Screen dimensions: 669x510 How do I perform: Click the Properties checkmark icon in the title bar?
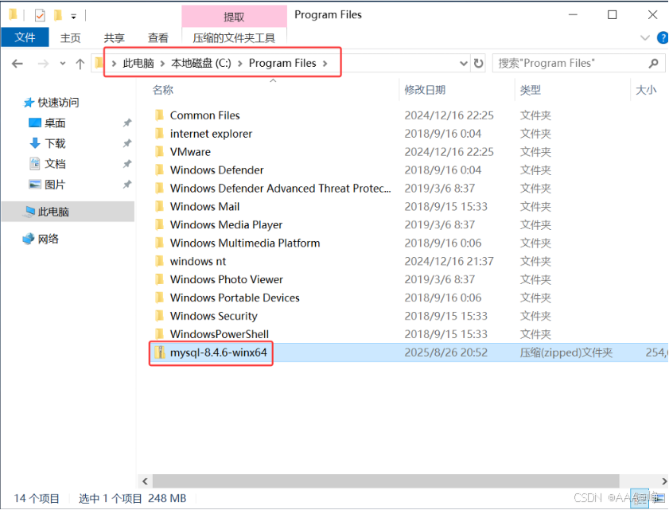coord(40,16)
